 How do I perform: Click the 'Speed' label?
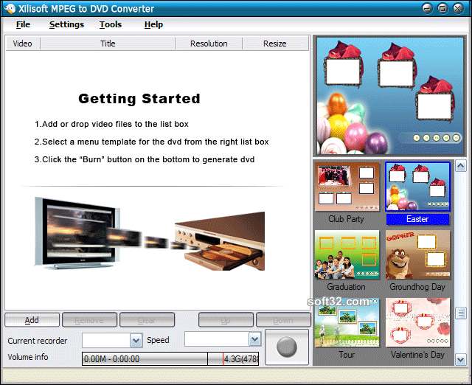pos(158,340)
